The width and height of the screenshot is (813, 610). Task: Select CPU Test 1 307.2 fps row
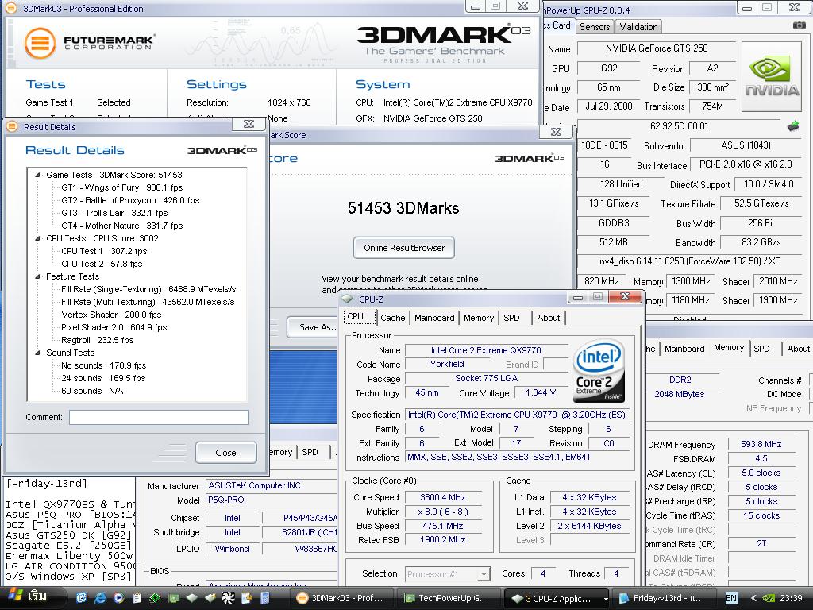[x=104, y=251]
